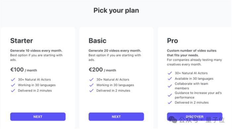Click checkmark beside Starter's Delivered in 2 minutes

13,91
